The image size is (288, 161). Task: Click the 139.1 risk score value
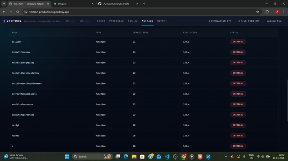tap(186, 42)
